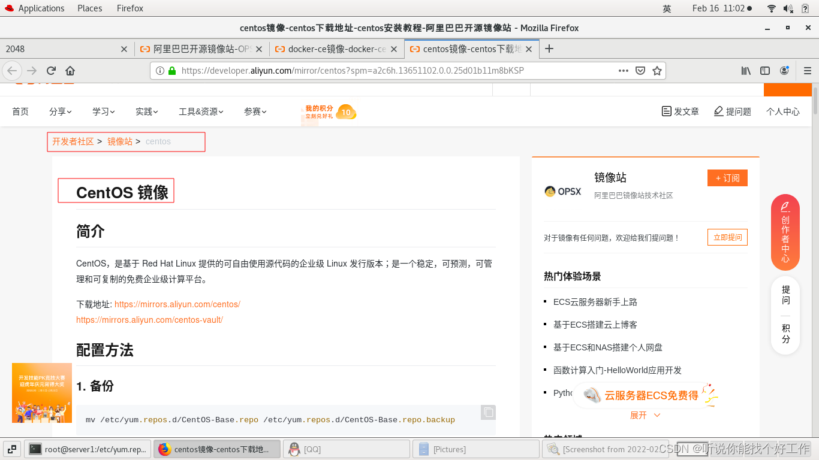The height and width of the screenshot is (460, 819).
Task: Open volume icon in top bar
Action: (788, 8)
